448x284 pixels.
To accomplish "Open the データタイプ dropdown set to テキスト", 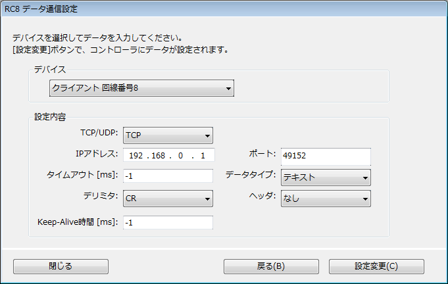I will pyautogui.click(x=325, y=177).
